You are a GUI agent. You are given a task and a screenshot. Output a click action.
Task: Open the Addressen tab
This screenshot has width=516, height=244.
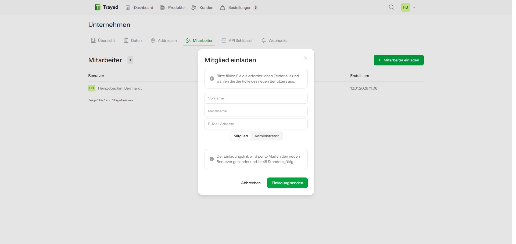(x=164, y=40)
